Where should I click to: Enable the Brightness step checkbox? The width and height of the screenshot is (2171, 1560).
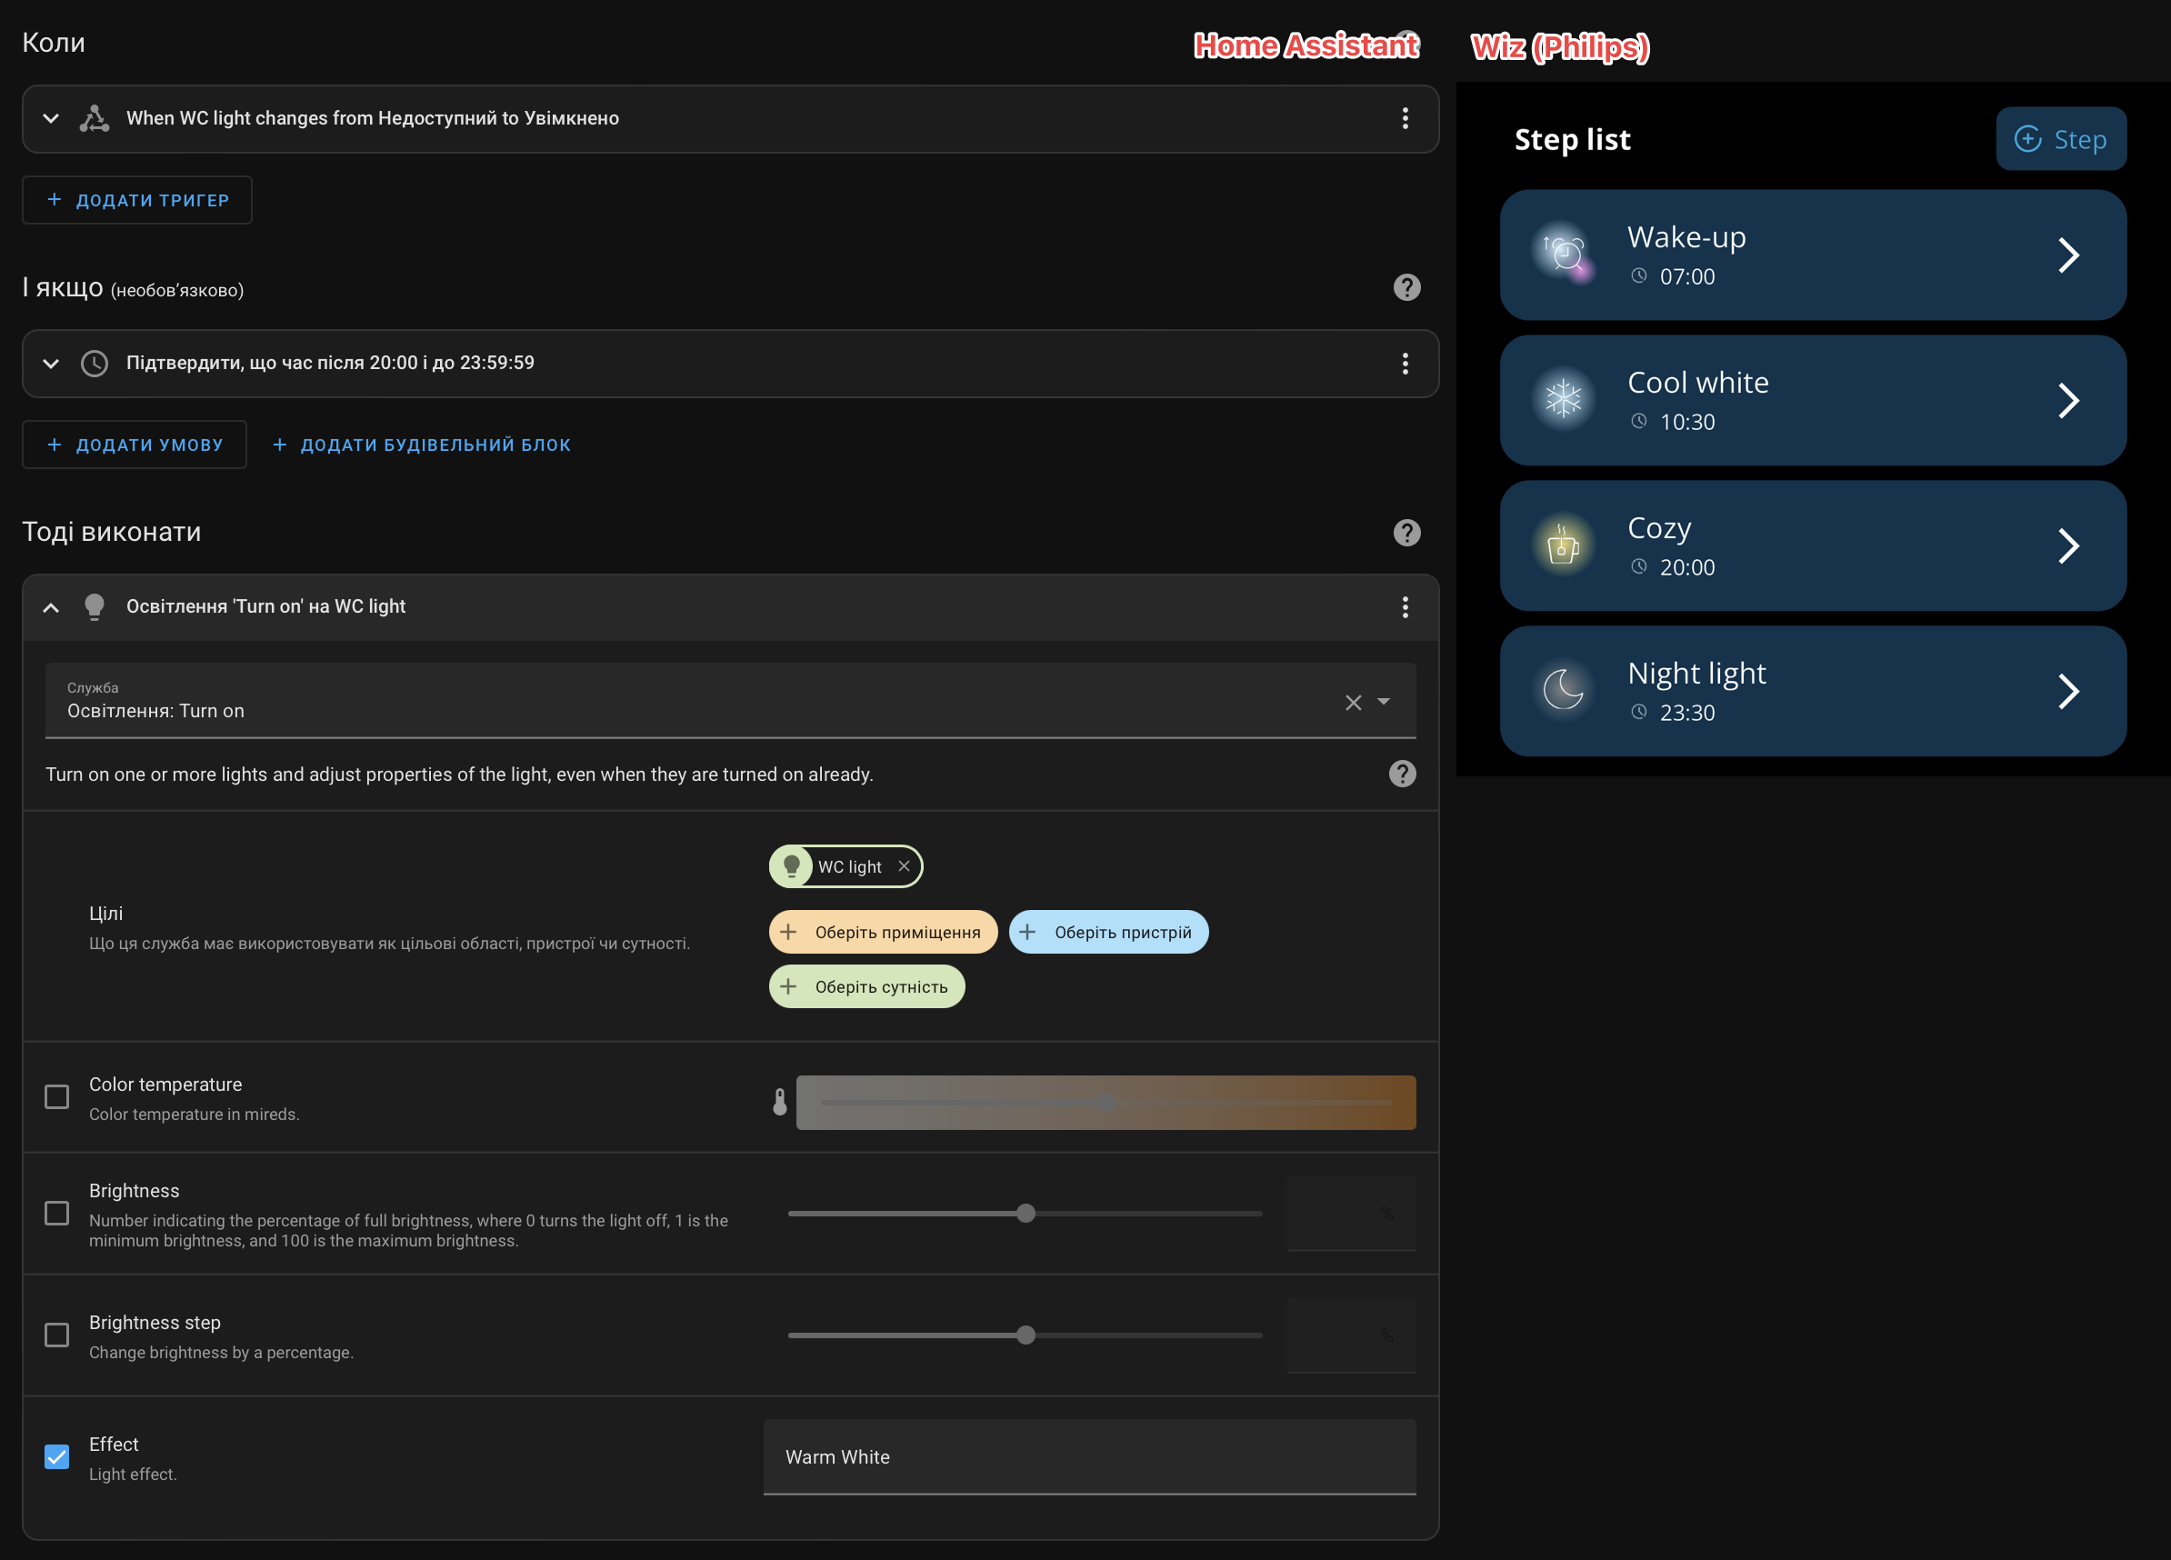click(57, 1335)
